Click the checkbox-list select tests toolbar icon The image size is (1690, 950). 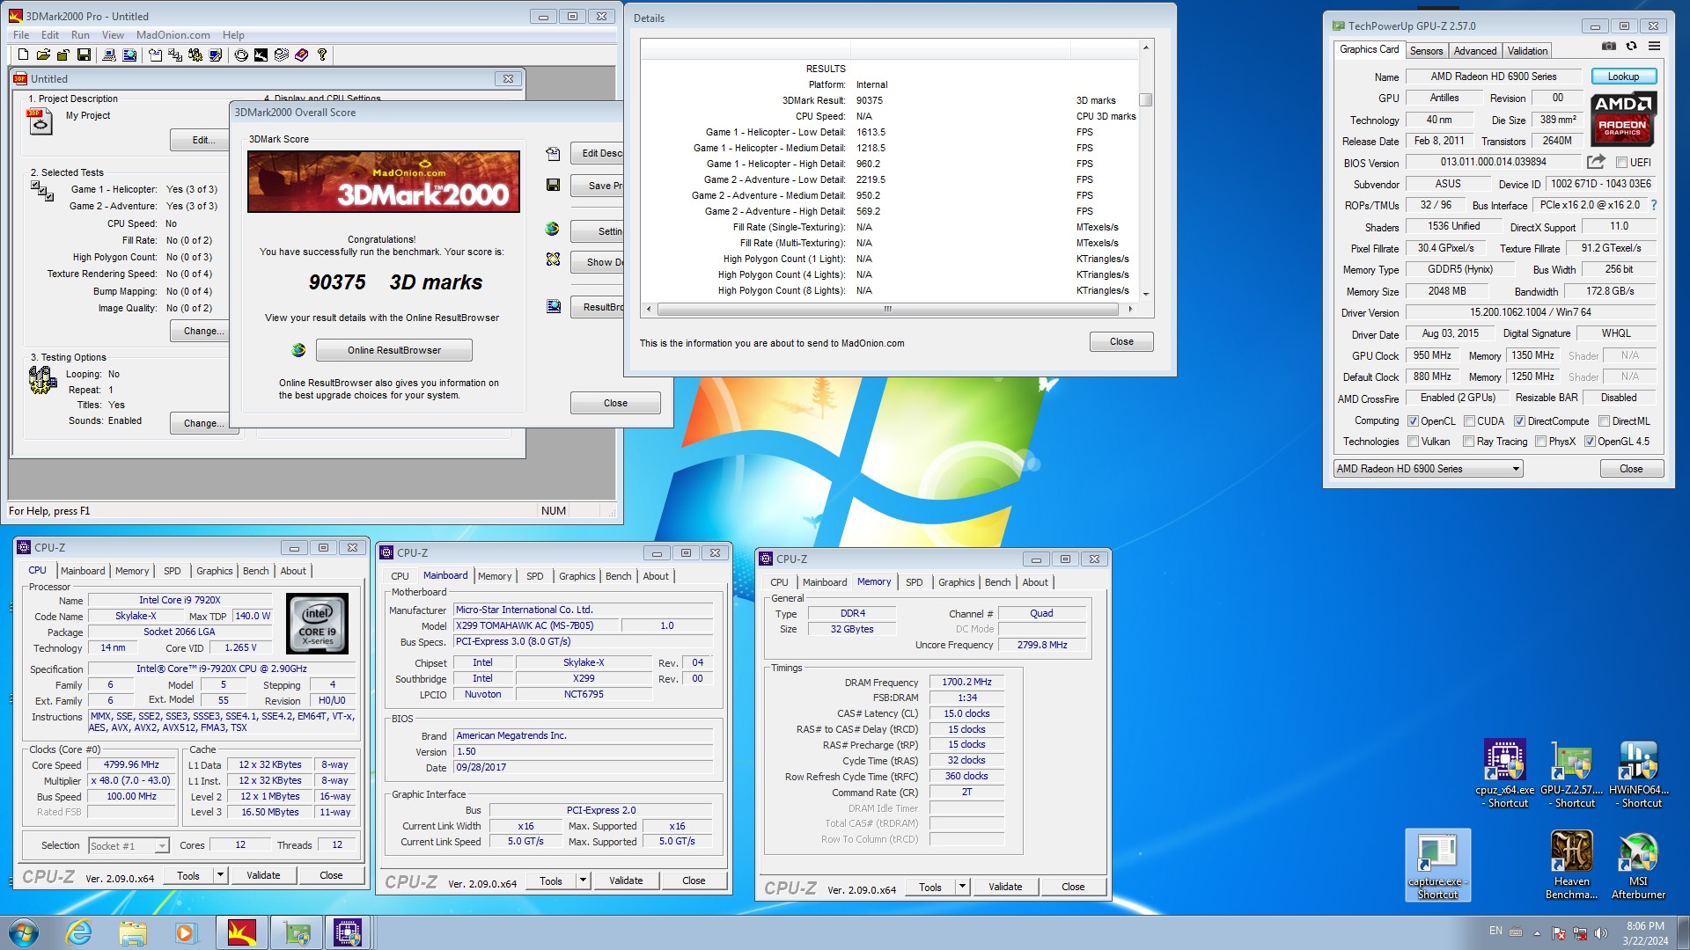(175, 55)
